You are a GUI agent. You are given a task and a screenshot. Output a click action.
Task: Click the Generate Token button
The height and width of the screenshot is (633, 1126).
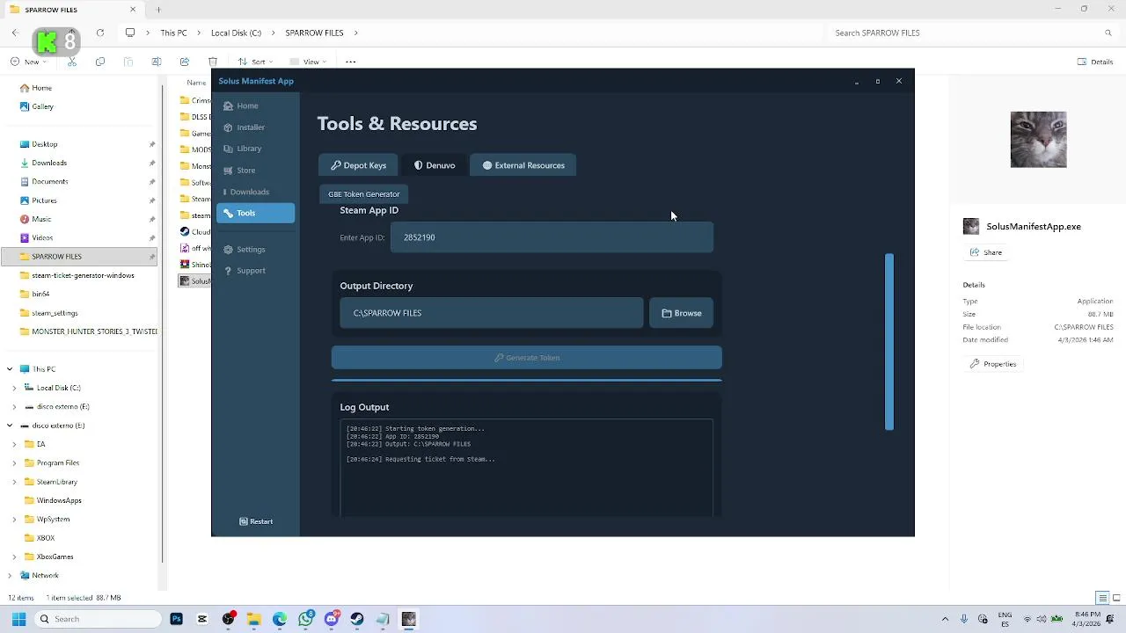pyautogui.click(x=527, y=358)
